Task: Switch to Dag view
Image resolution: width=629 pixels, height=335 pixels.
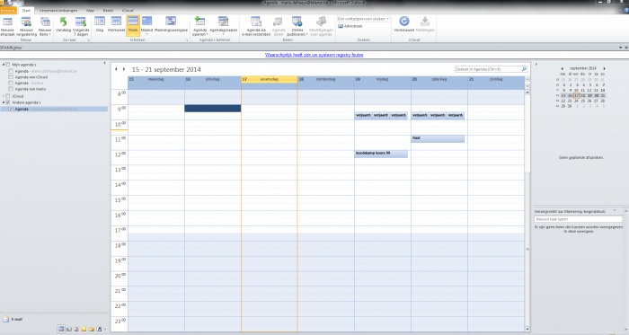Action: [100, 25]
